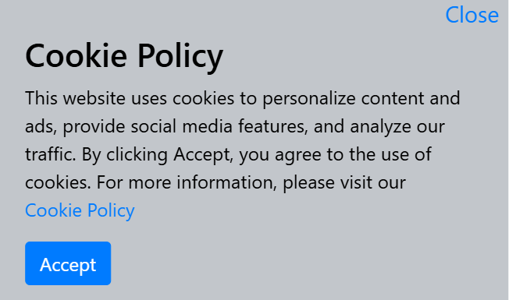Click the word 'traffic.' in the paragraph
Image resolution: width=509 pixels, height=300 pixels.
tap(51, 154)
